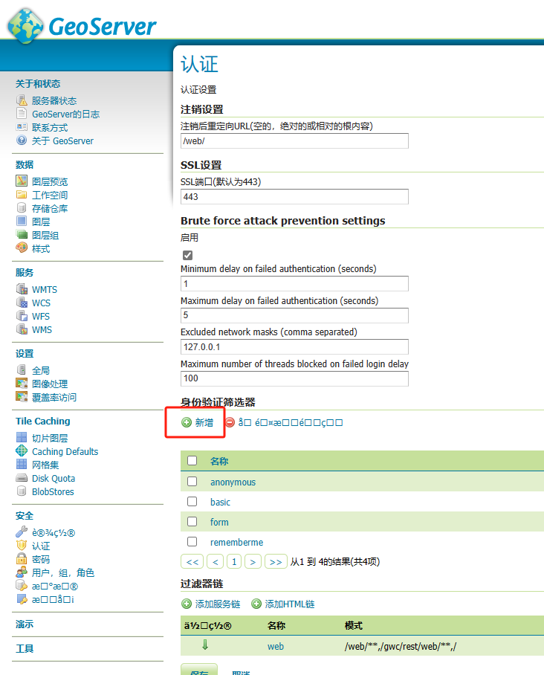Expand the 工具 sidebar section

pyautogui.click(x=25, y=648)
